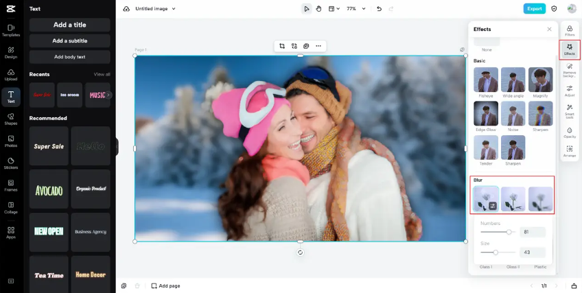Select the Text sidebar panel

pos(11,97)
